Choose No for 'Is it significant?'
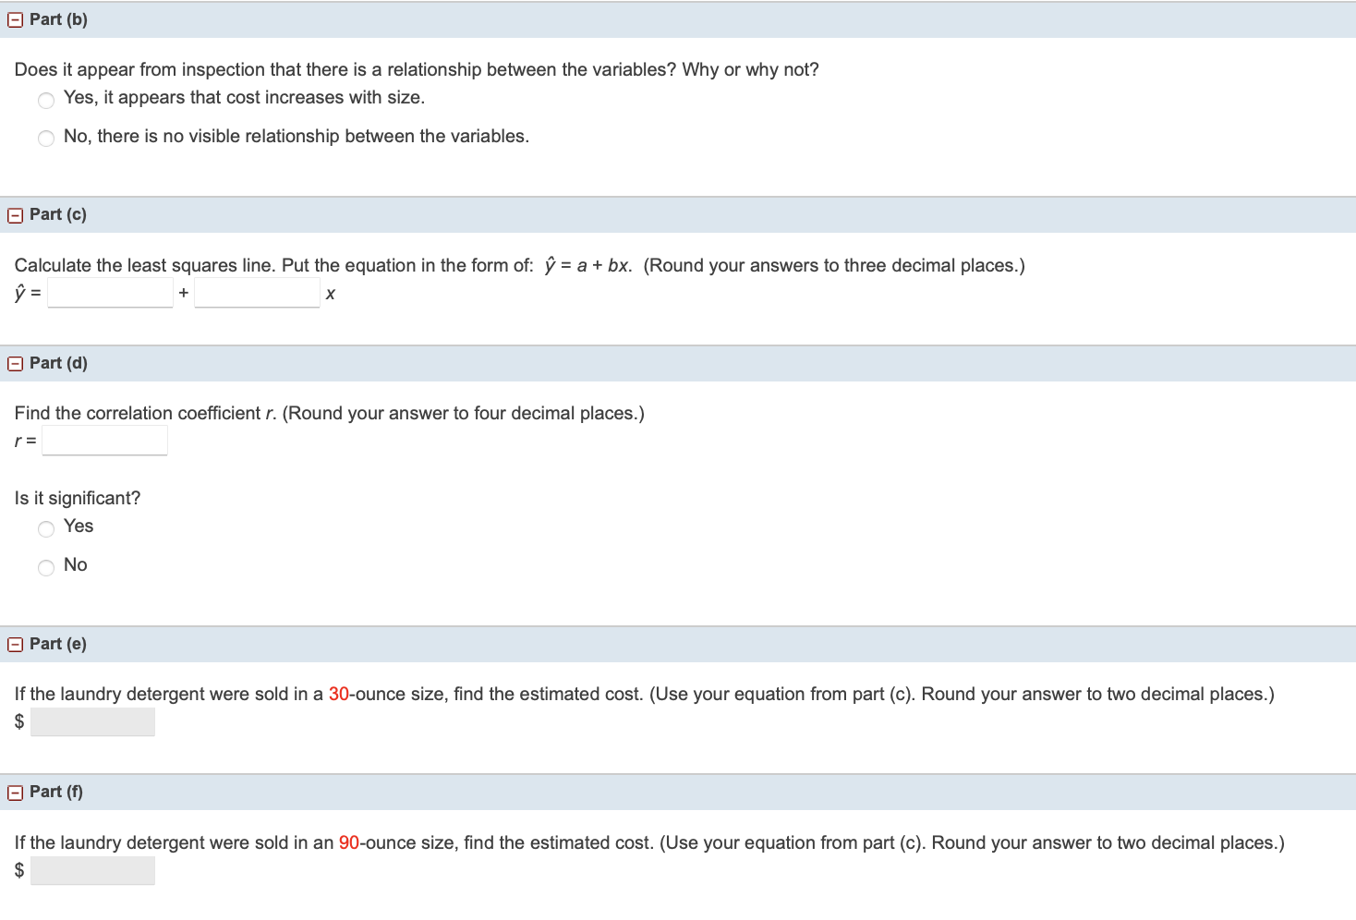 46,567
